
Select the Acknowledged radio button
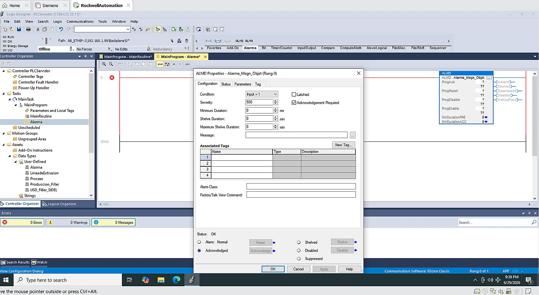(x=199, y=251)
